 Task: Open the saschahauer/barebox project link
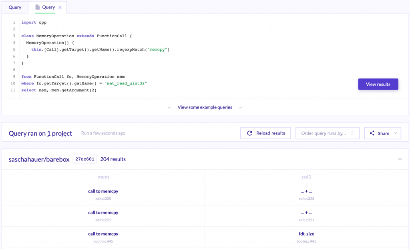pyautogui.click(x=39, y=159)
